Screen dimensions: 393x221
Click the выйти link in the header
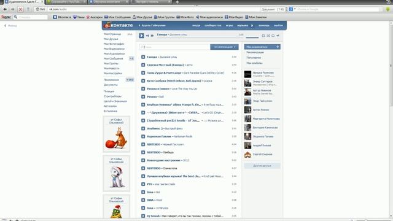278,26
